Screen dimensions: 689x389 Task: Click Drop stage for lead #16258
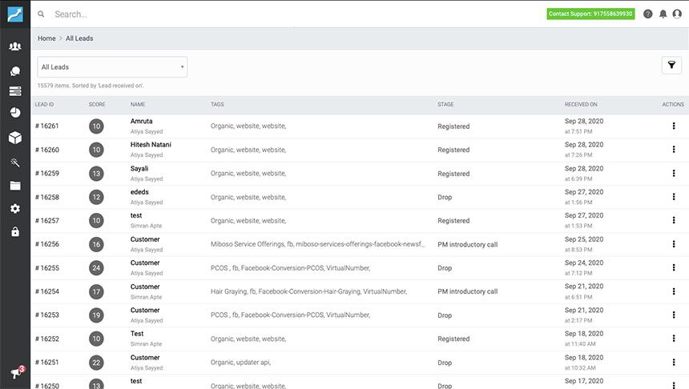(x=445, y=197)
